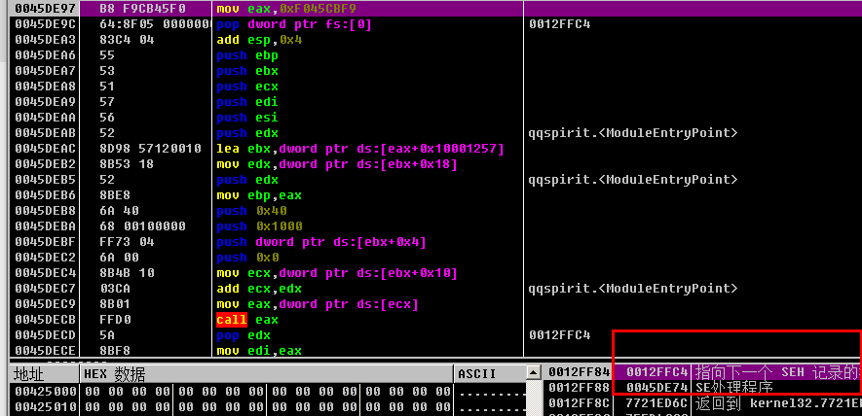Select the 'push 0x1000' instruction

coord(259,226)
